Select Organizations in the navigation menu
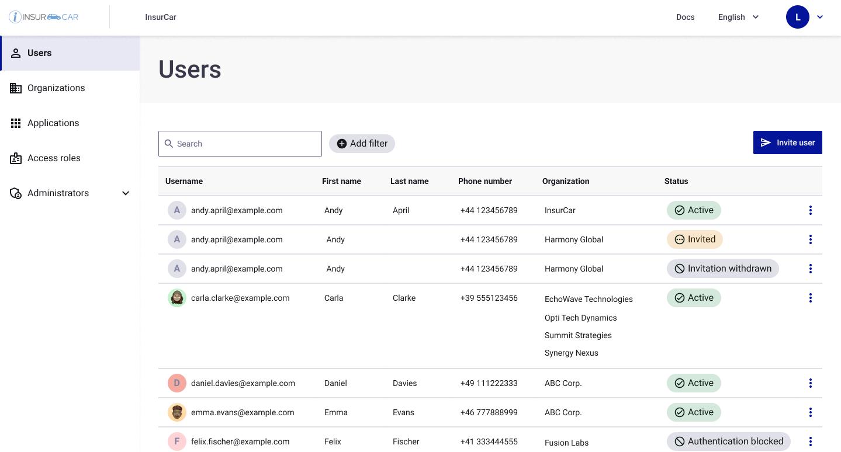The width and height of the screenshot is (841, 452). click(56, 88)
